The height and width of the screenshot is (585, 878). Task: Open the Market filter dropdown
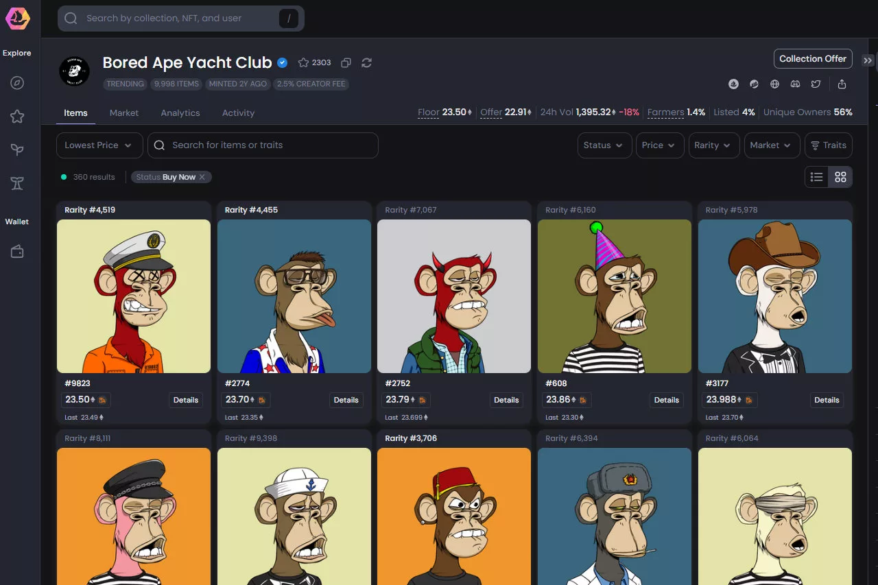point(772,145)
